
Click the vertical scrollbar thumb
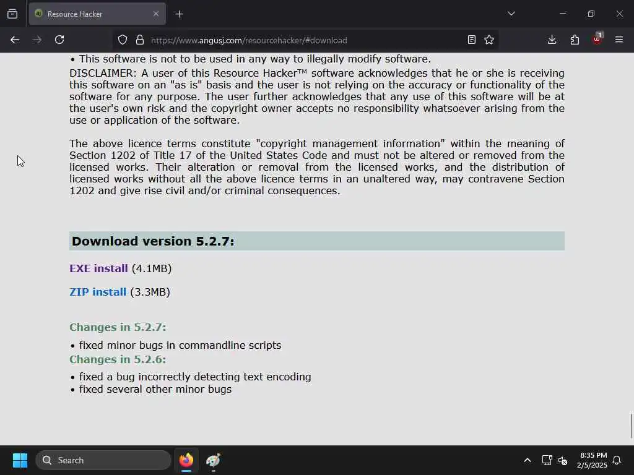pyautogui.click(x=631, y=426)
